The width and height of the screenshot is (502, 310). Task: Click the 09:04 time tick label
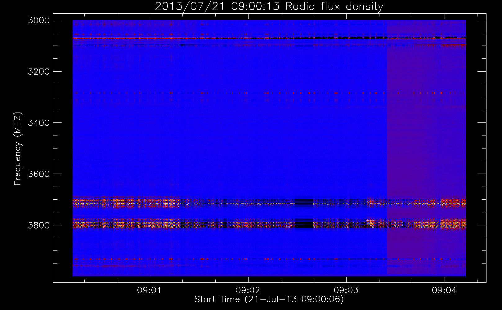[445, 290]
